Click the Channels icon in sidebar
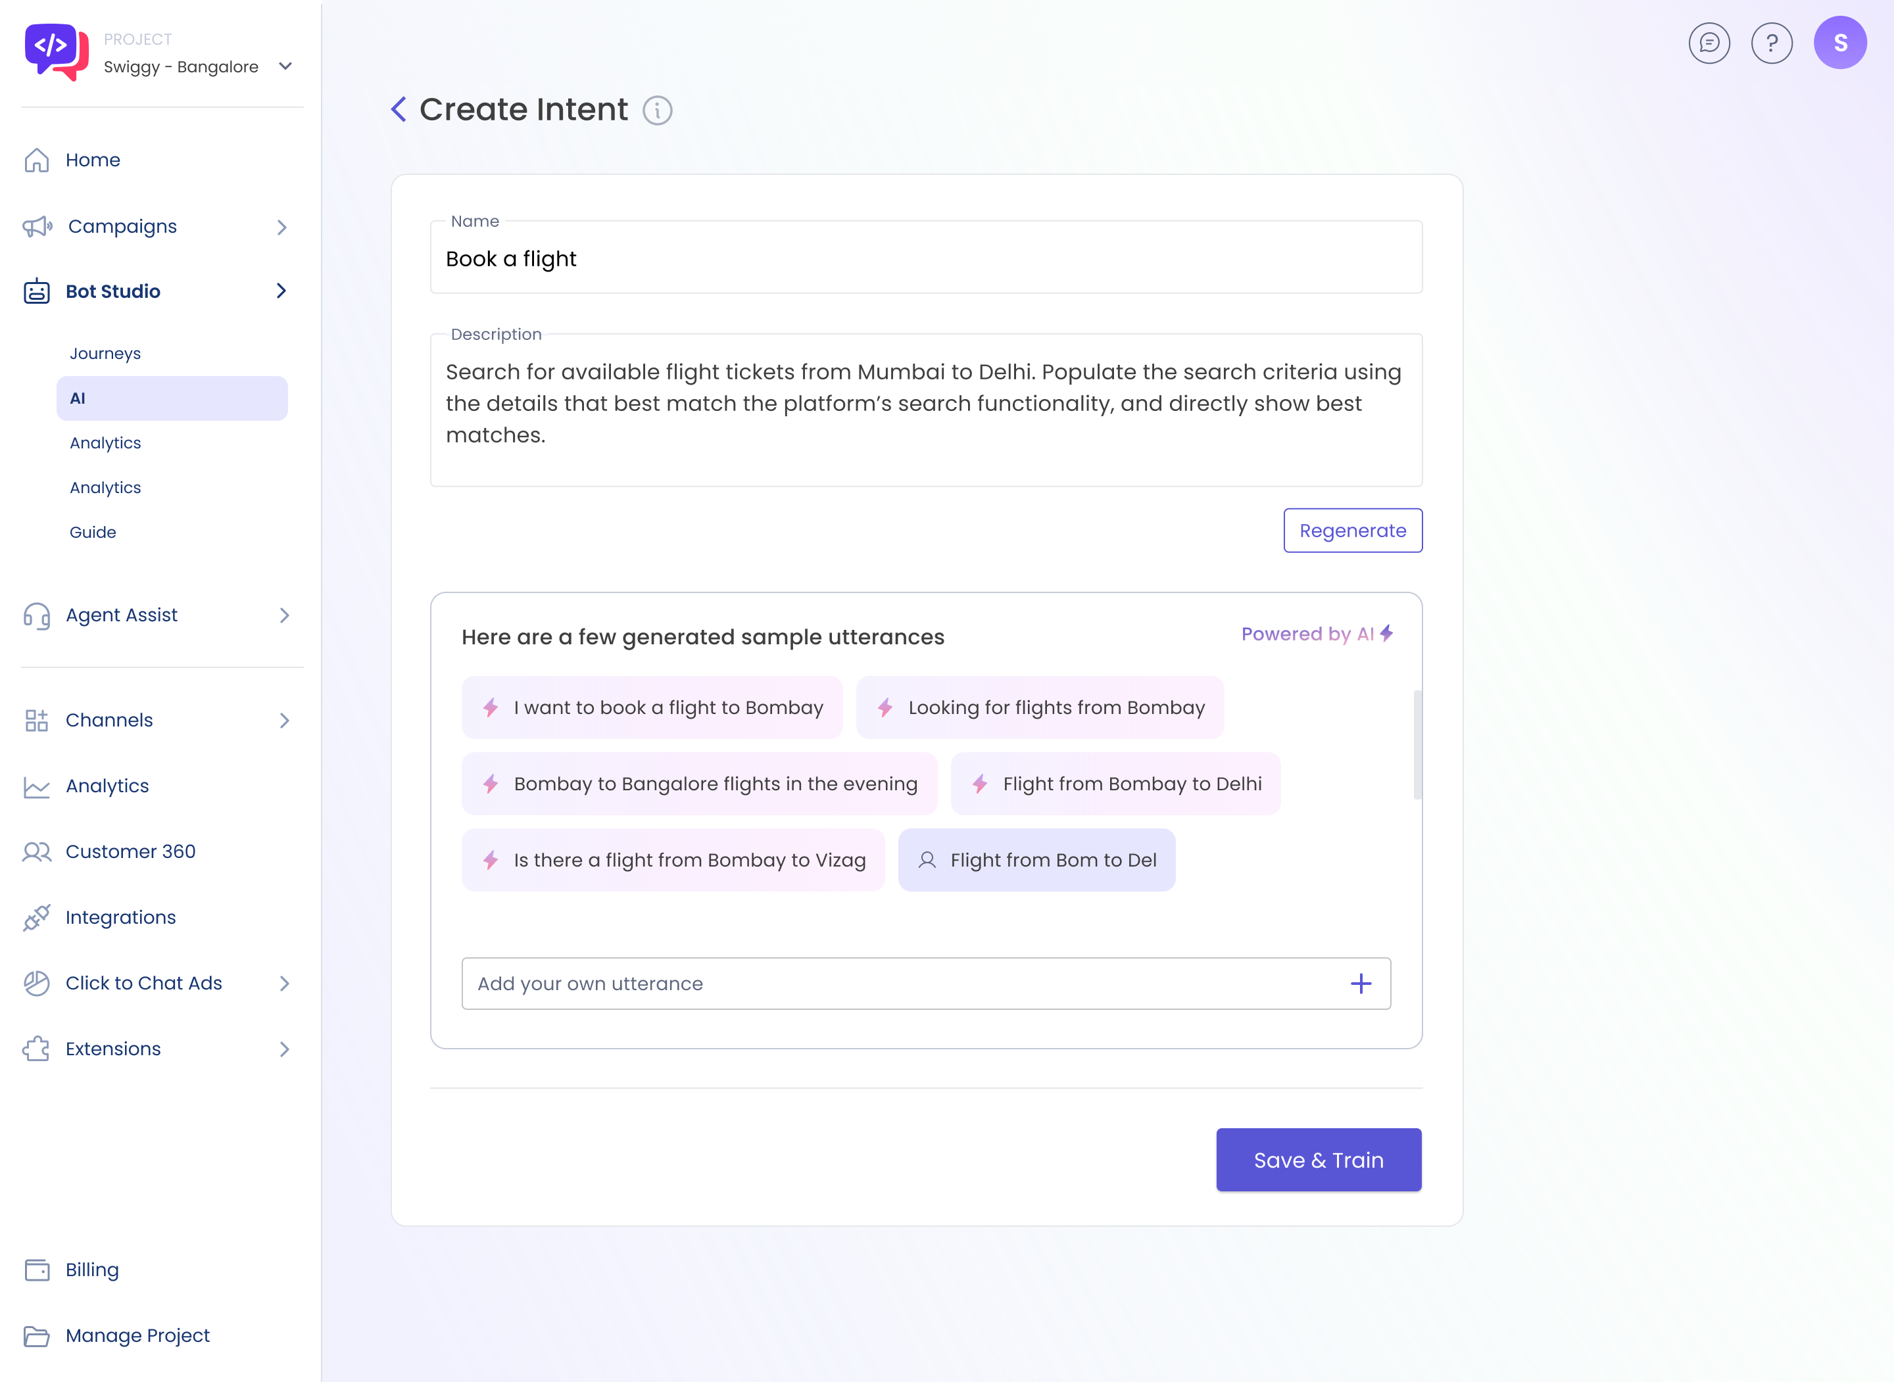 tap(36, 721)
